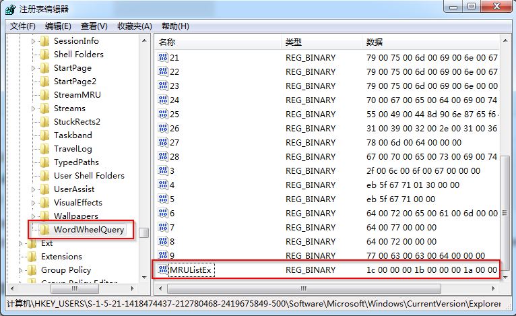Click the folder icon beside Taskband

(x=44, y=135)
